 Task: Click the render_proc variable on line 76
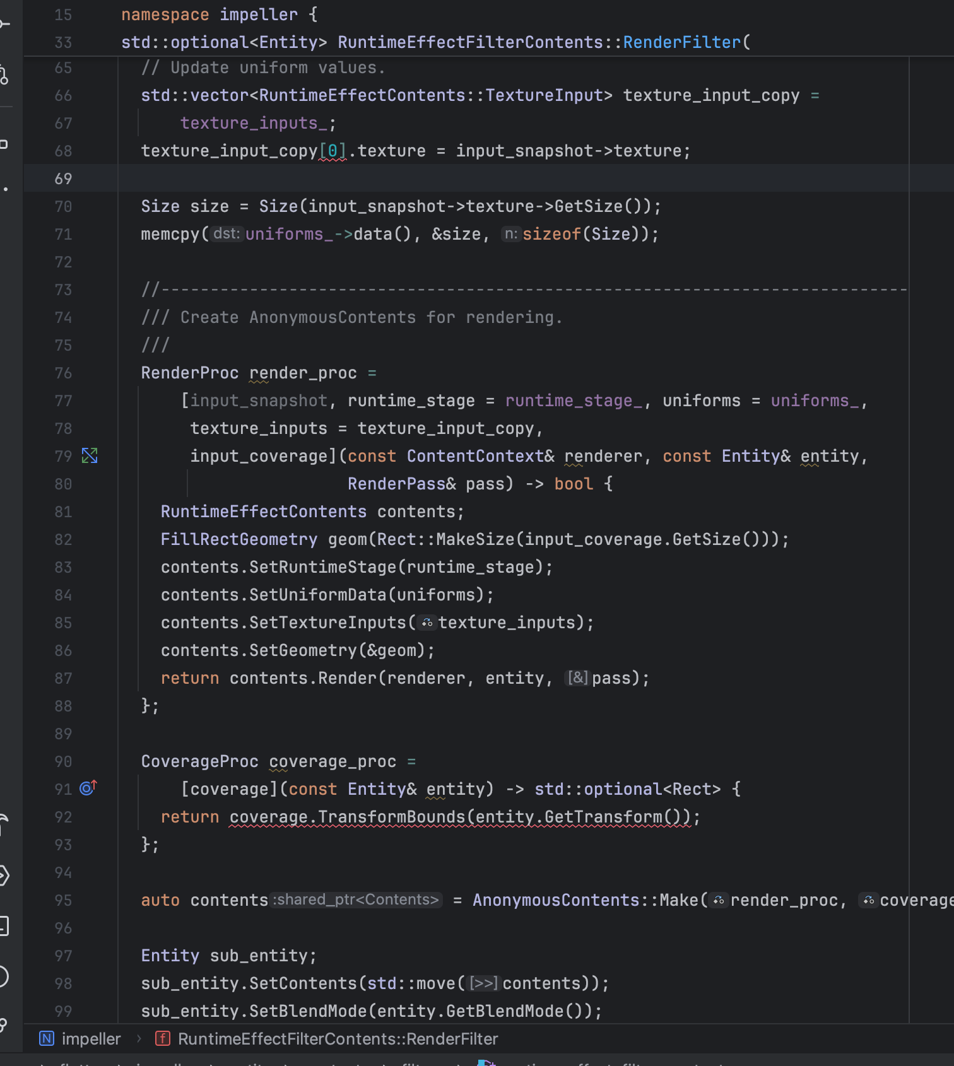pyautogui.click(x=303, y=373)
